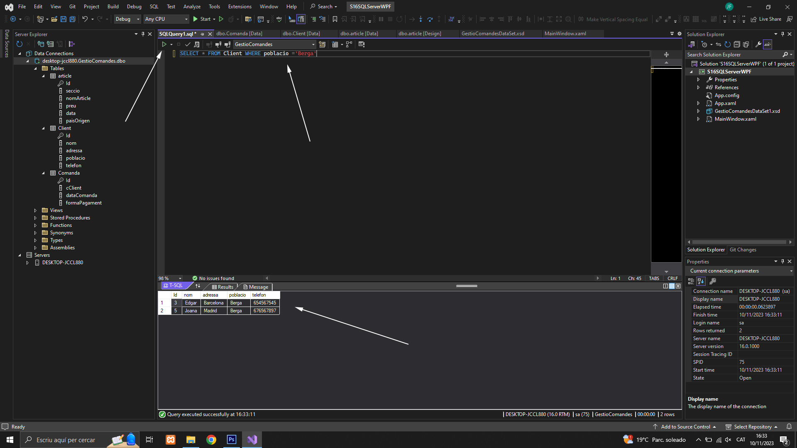This screenshot has height=448, width=797.
Task: Toggle Categorized view in Properties panel
Action: (691, 281)
